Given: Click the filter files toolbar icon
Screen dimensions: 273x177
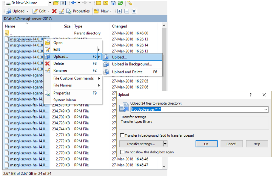Looking at the screenshot, I should pos(63,3).
